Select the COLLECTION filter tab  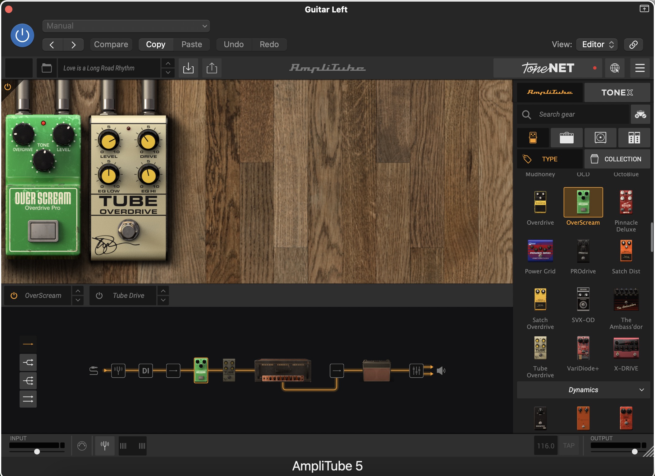pos(617,159)
